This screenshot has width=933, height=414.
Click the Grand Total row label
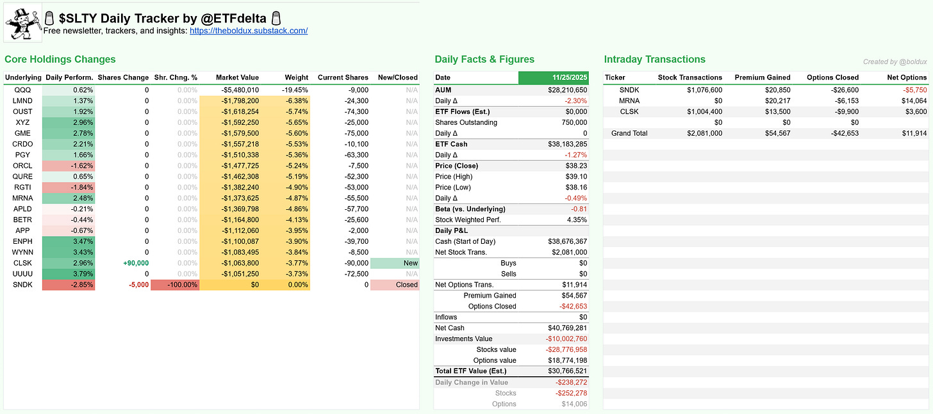point(629,133)
